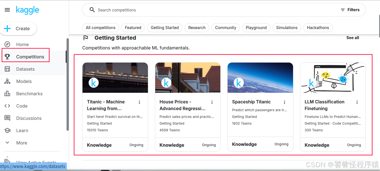Click the Getting Started flag icon
380x171 pixels.
click(x=86, y=38)
